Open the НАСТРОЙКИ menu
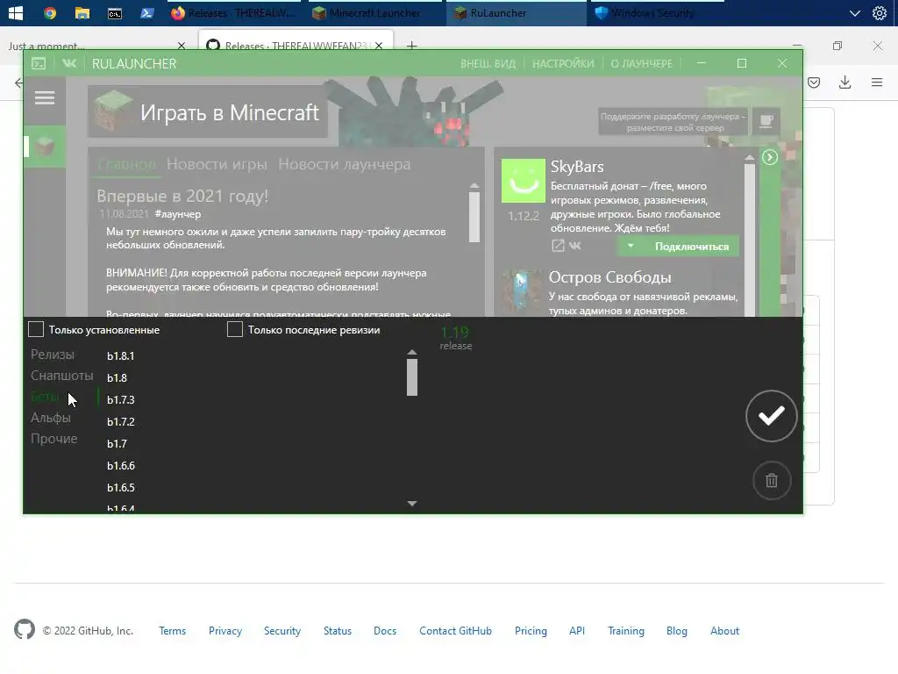Viewport: 898px width, 674px height. (563, 63)
